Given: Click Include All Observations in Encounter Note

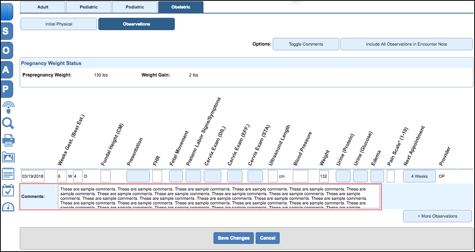Looking at the screenshot, I should click(407, 44).
